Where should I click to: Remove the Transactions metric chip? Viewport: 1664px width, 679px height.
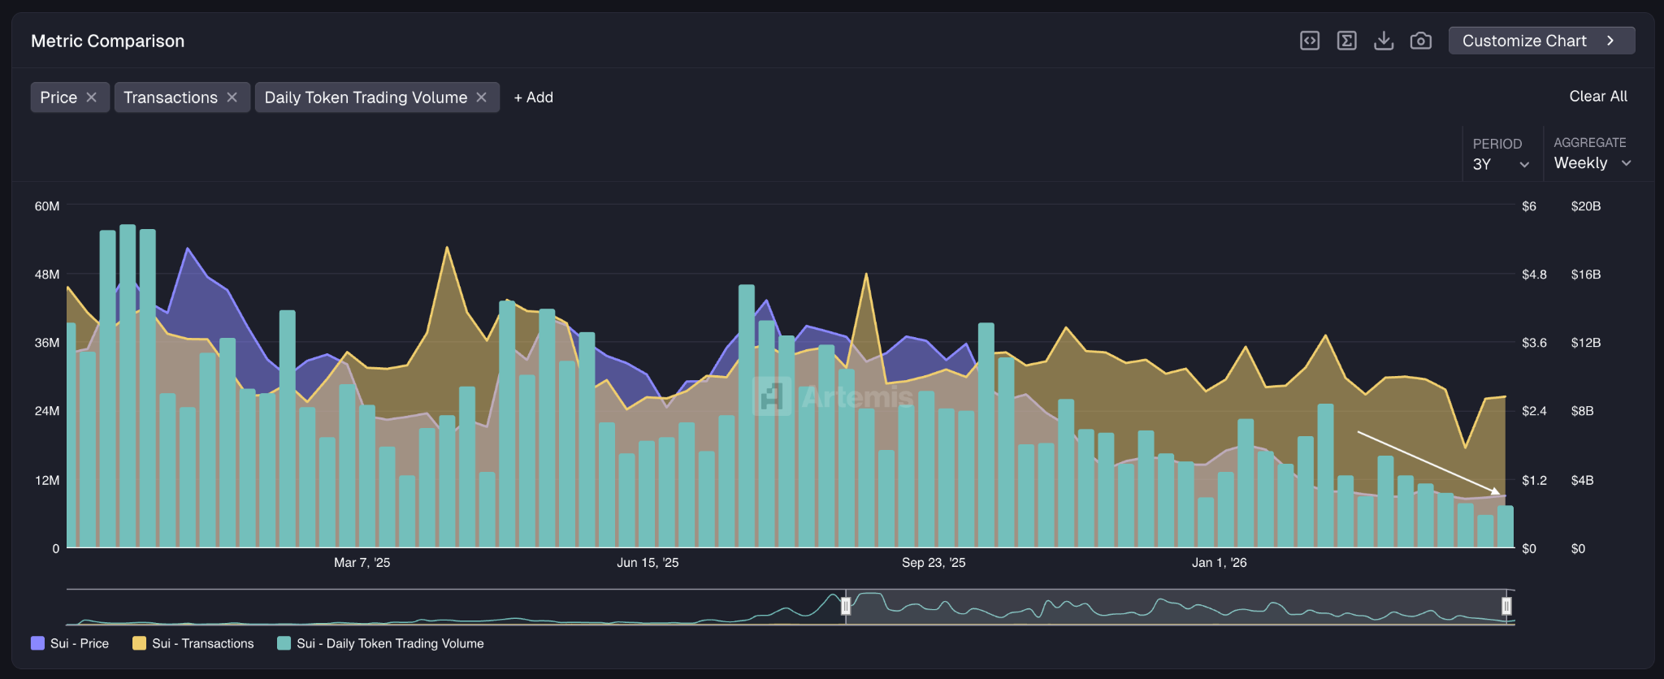coord(232,97)
